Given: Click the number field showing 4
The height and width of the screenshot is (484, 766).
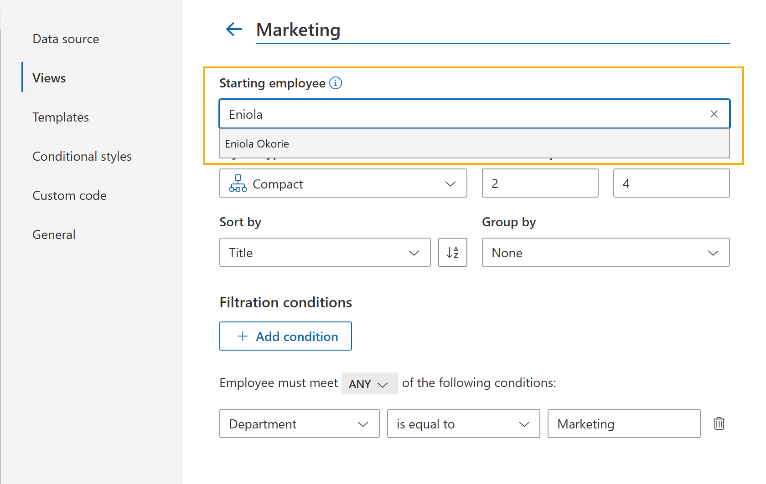Looking at the screenshot, I should (671, 183).
